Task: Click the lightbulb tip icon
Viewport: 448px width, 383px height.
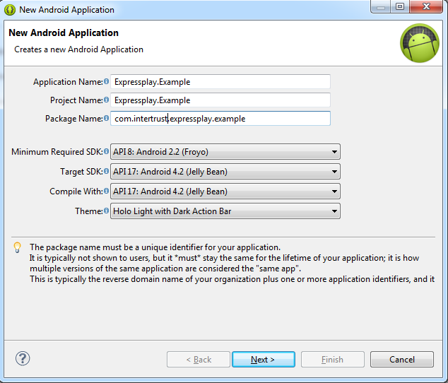Action: (x=18, y=247)
